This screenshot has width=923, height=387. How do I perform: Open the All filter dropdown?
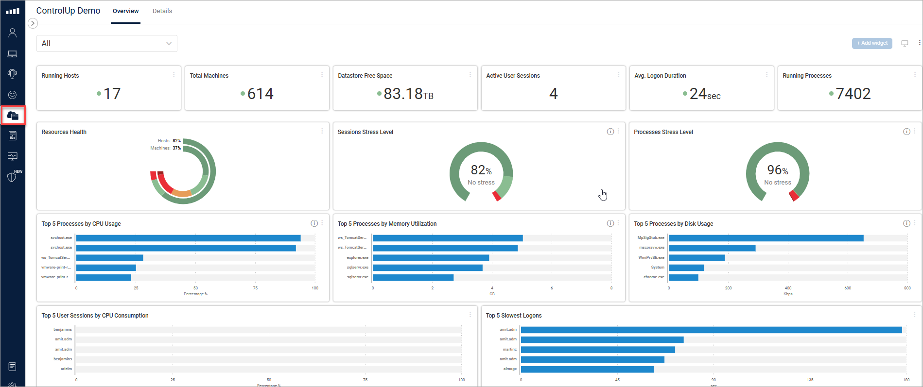click(107, 44)
